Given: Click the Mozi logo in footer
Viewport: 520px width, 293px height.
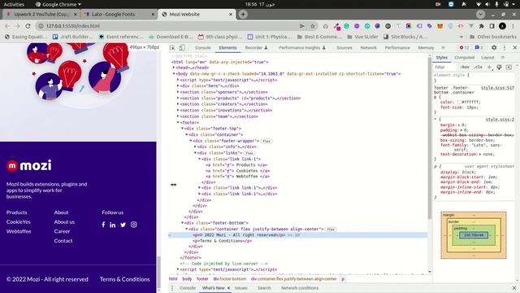Looking at the screenshot, I should pos(29,165).
